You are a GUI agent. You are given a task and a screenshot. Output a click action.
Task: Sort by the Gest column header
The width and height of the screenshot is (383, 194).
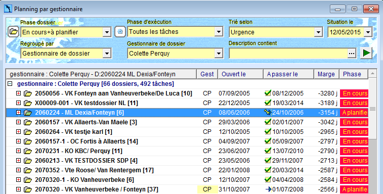click(207, 74)
